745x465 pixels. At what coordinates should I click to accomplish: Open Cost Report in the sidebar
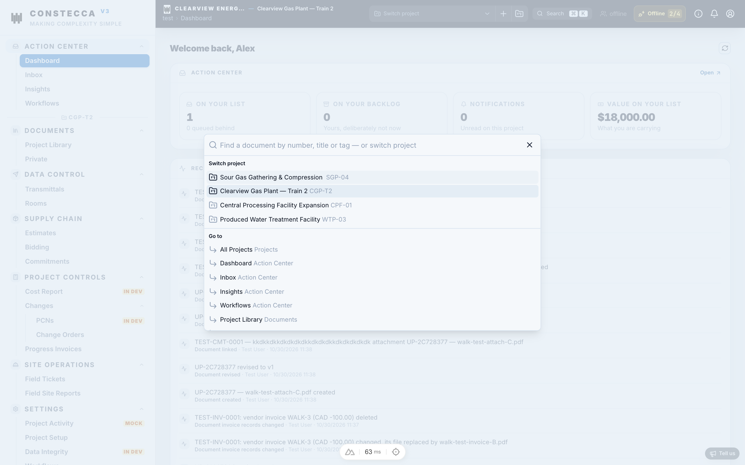(x=84, y=292)
